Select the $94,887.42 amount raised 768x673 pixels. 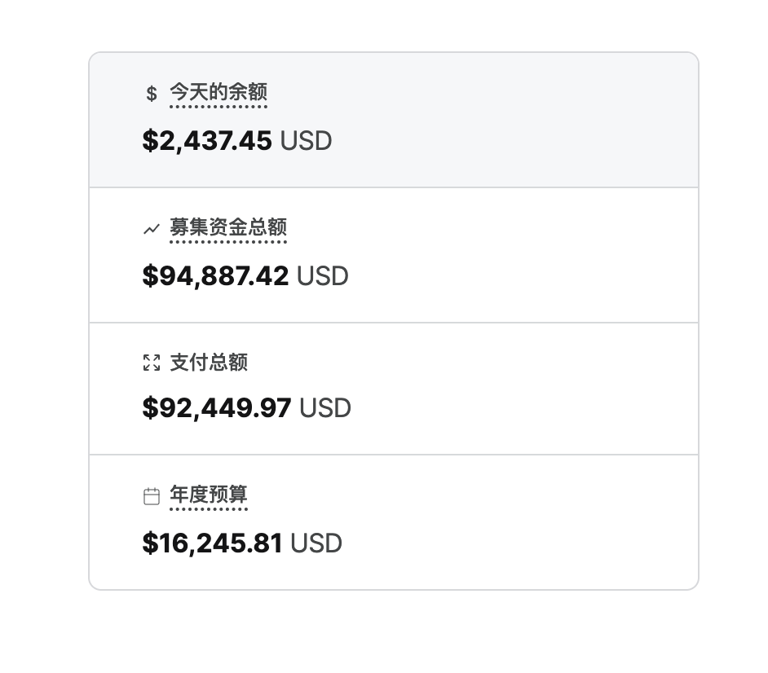[x=215, y=276]
